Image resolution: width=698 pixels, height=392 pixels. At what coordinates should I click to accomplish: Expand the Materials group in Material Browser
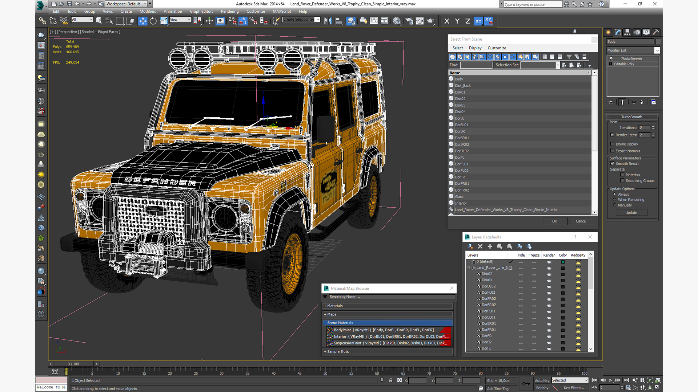(x=388, y=306)
